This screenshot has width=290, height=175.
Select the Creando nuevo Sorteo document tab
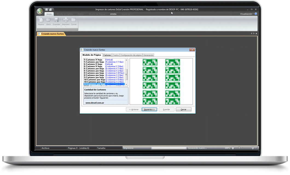[51, 34]
